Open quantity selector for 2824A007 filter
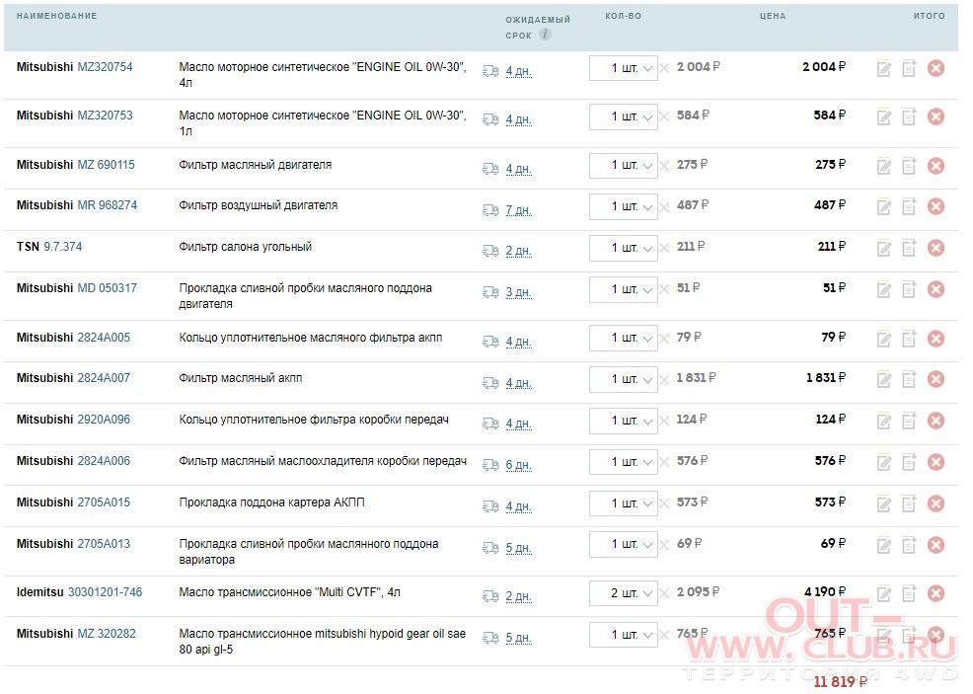This screenshot has width=973, height=694. (x=623, y=379)
